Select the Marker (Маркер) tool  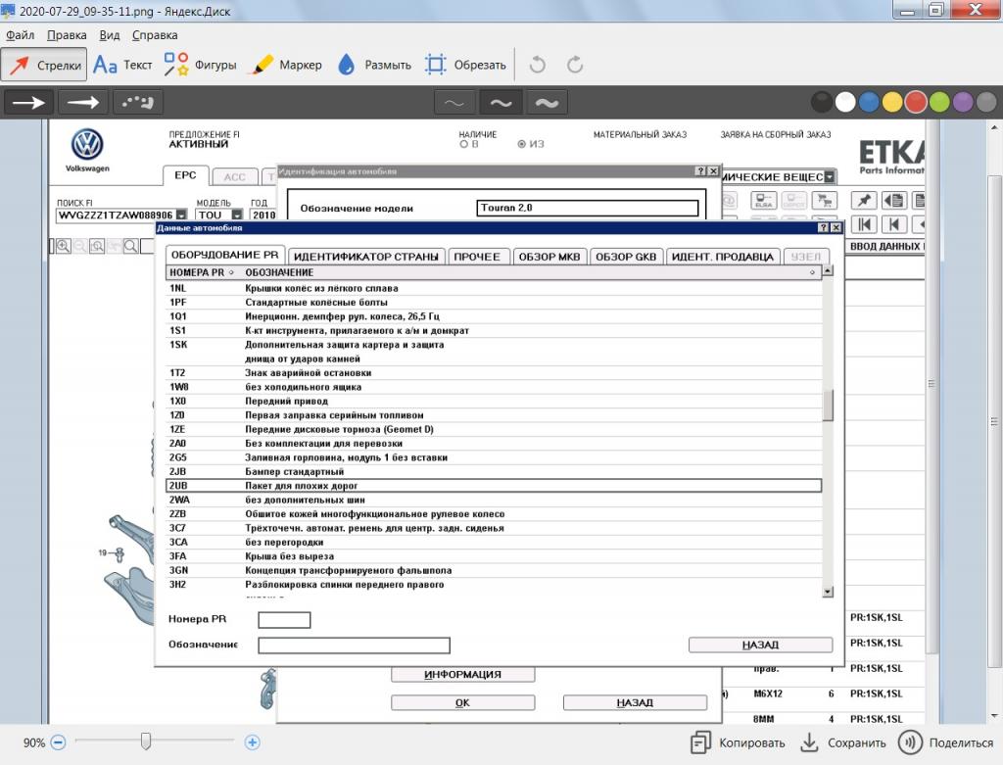click(287, 65)
